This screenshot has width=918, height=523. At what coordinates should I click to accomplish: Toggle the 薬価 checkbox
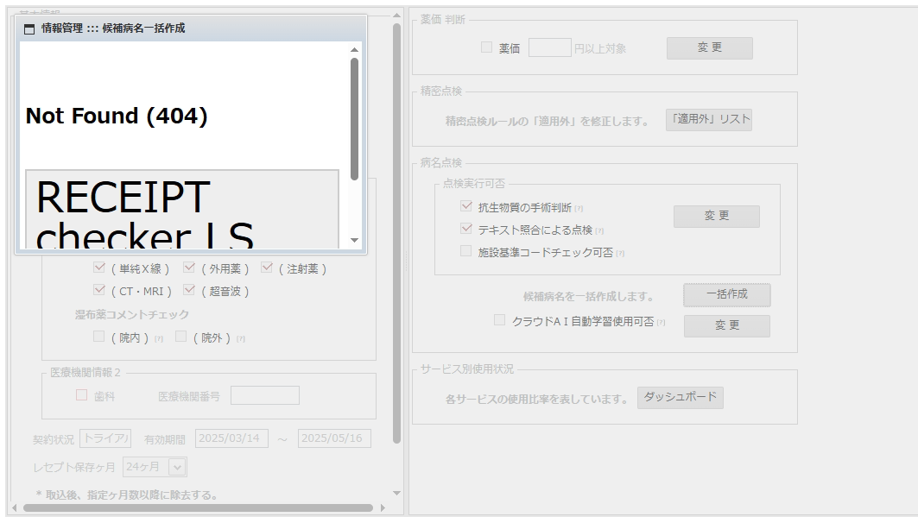486,47
